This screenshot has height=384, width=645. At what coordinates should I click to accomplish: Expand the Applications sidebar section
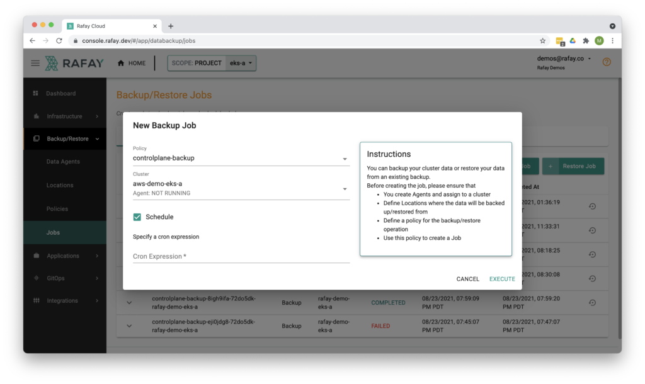[x=97, y=256]
